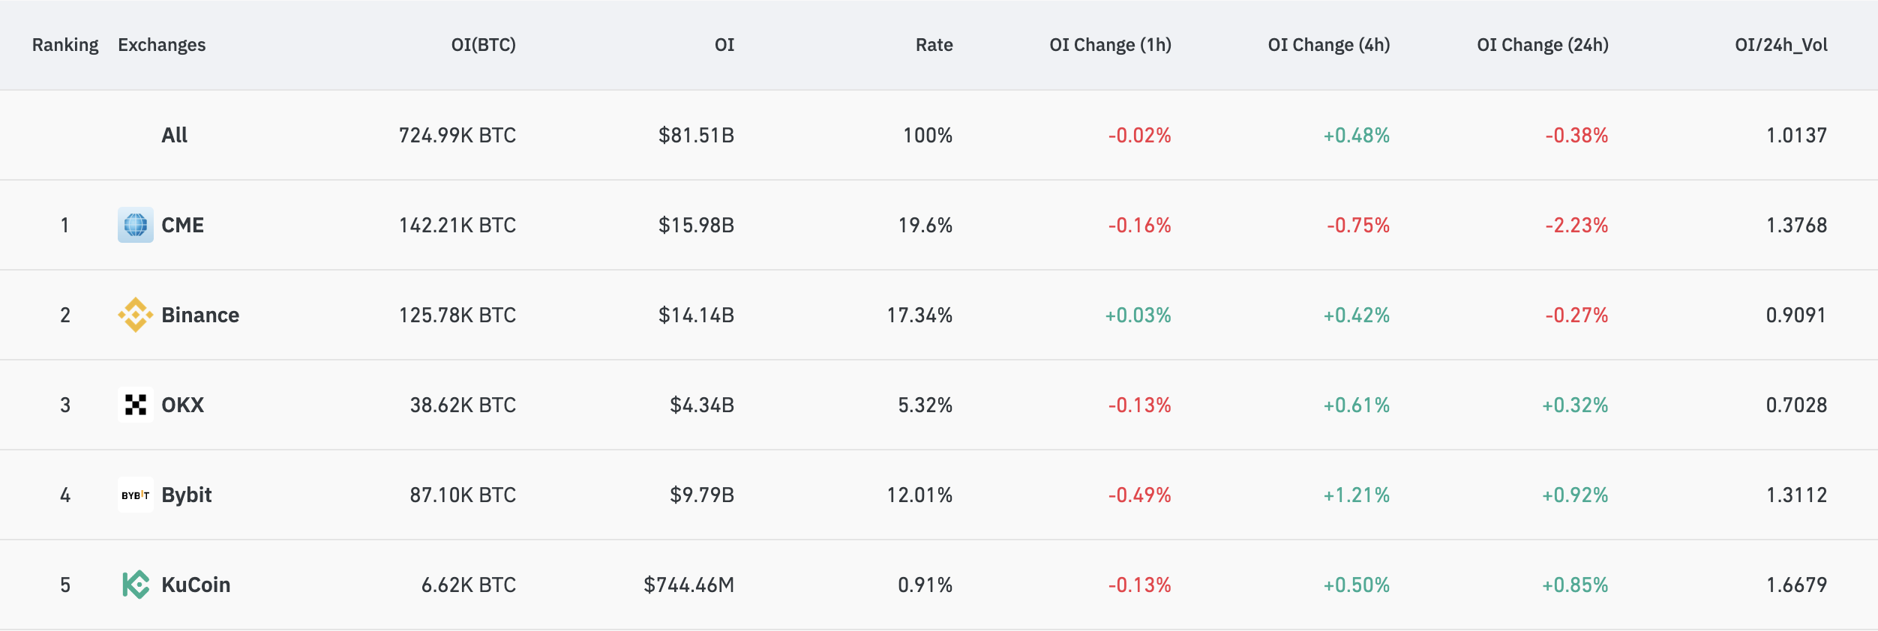Open the CME exchange row

[x=183, y=224]
